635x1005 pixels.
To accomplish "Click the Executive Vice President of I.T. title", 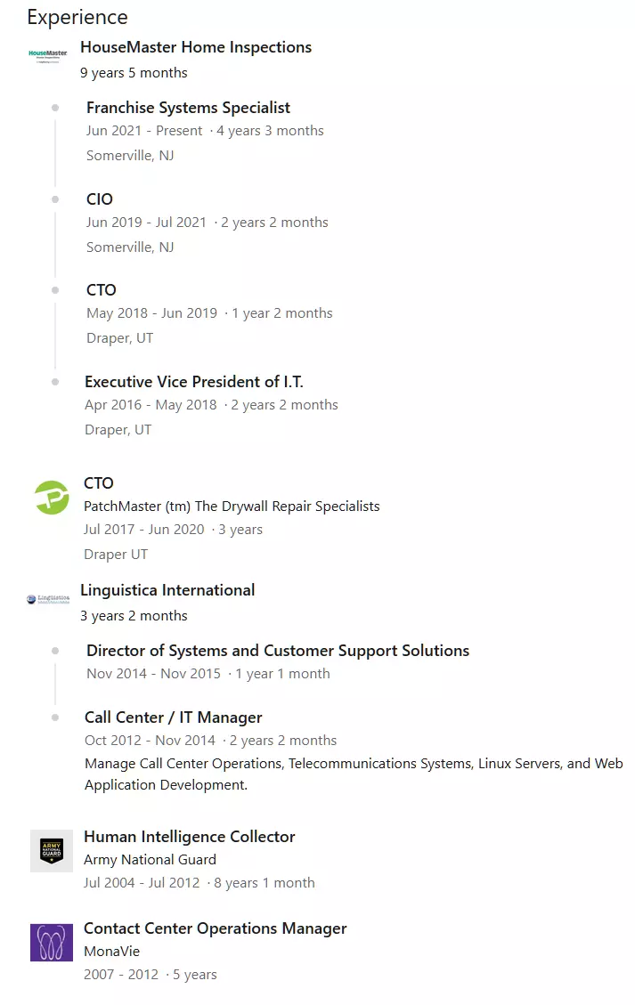I will 194,382.
